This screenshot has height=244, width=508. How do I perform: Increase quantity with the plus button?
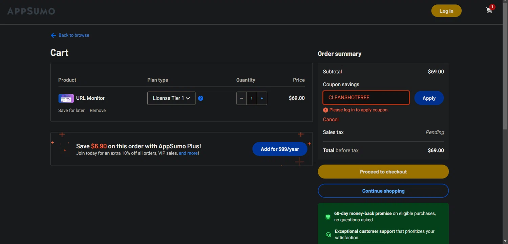[262, 98]
